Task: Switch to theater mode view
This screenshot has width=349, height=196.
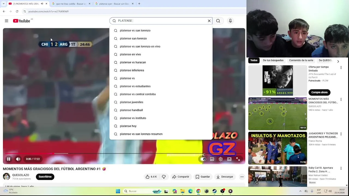Action: tap(229, 159)
